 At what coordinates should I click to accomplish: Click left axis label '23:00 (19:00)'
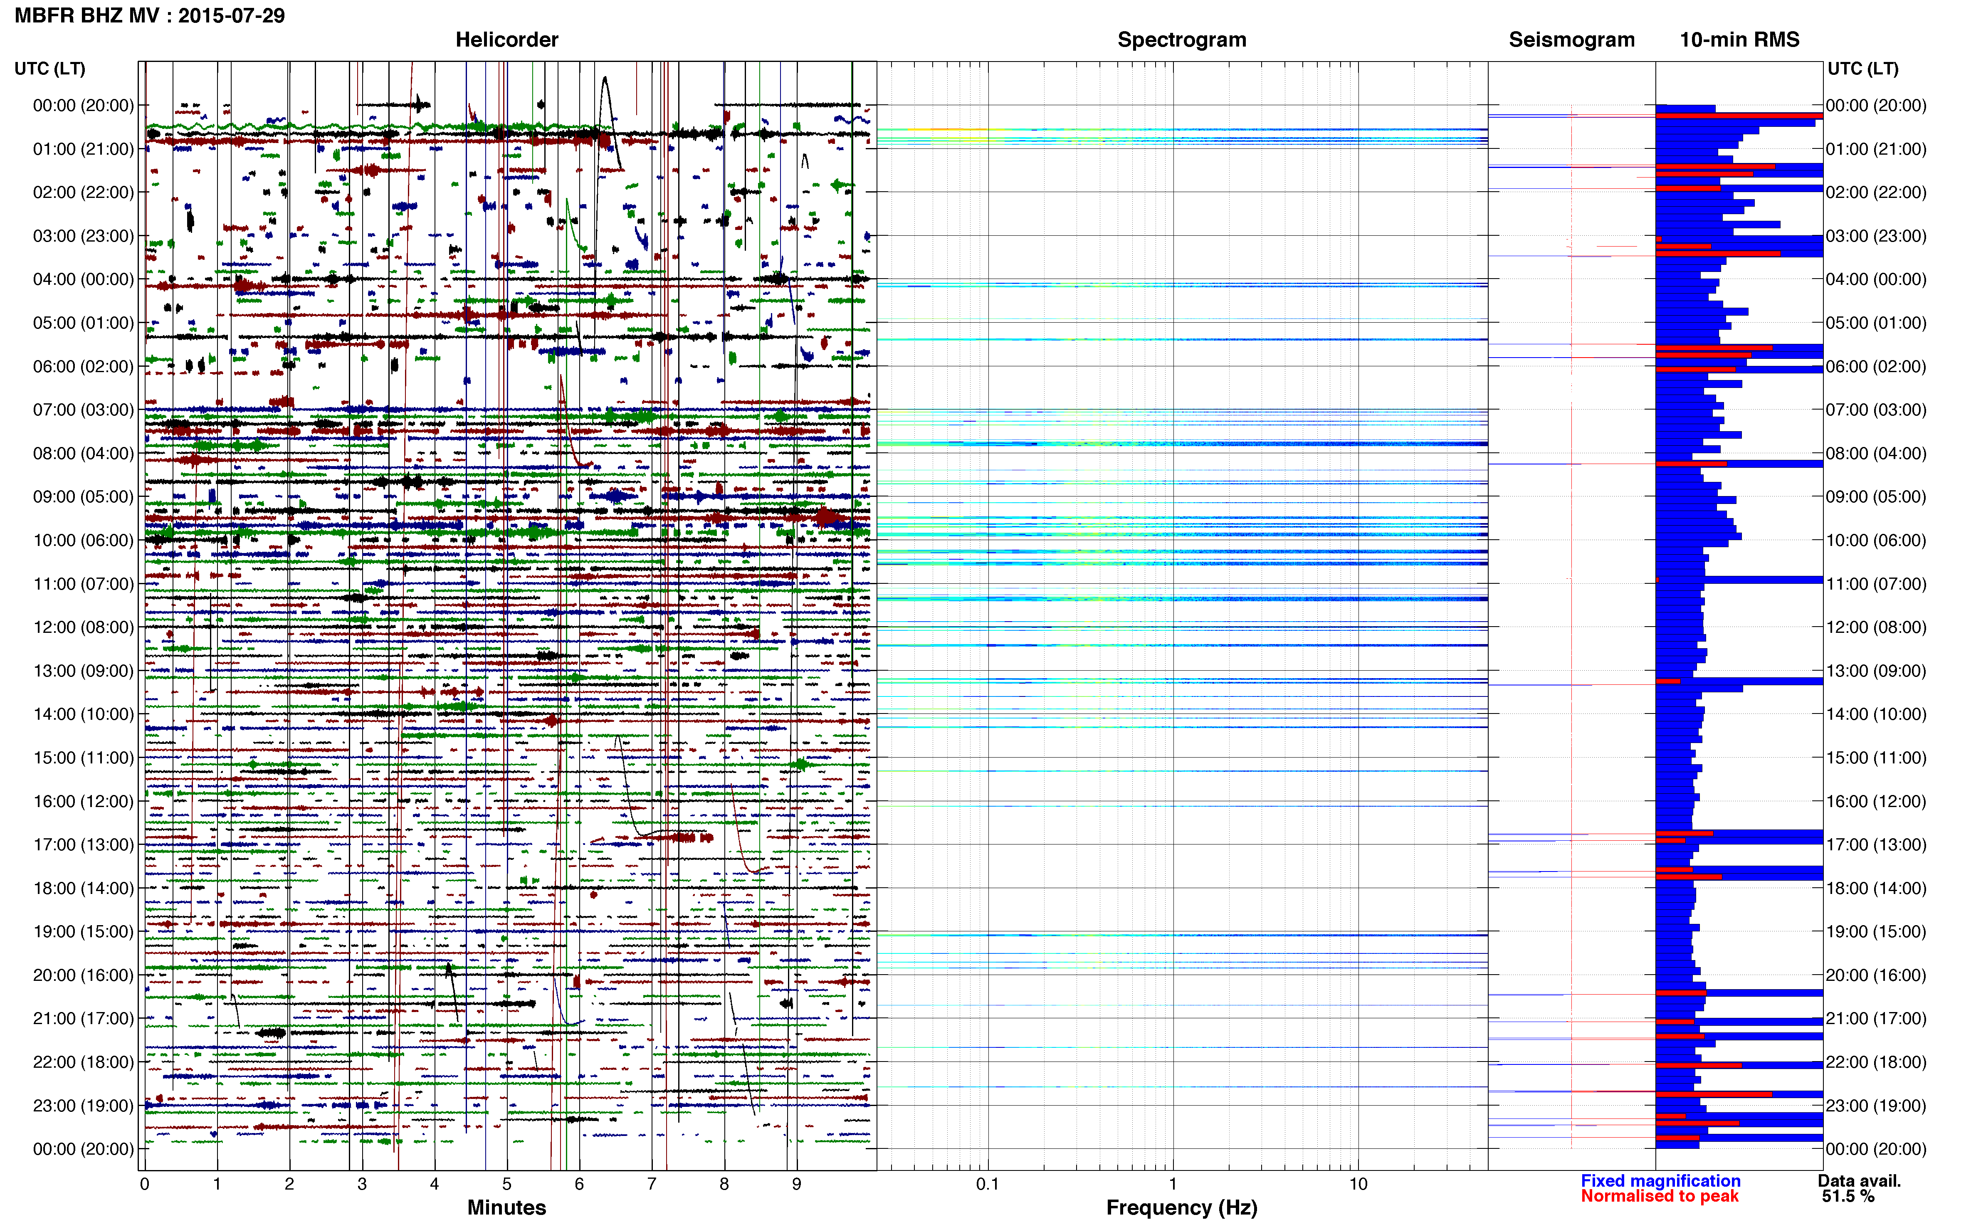point(83,1106)
